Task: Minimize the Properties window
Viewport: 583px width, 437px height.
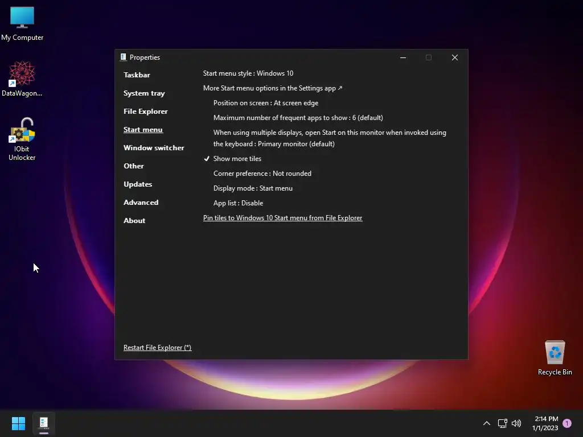Action: pyautogui.click(x=403, y=57)
